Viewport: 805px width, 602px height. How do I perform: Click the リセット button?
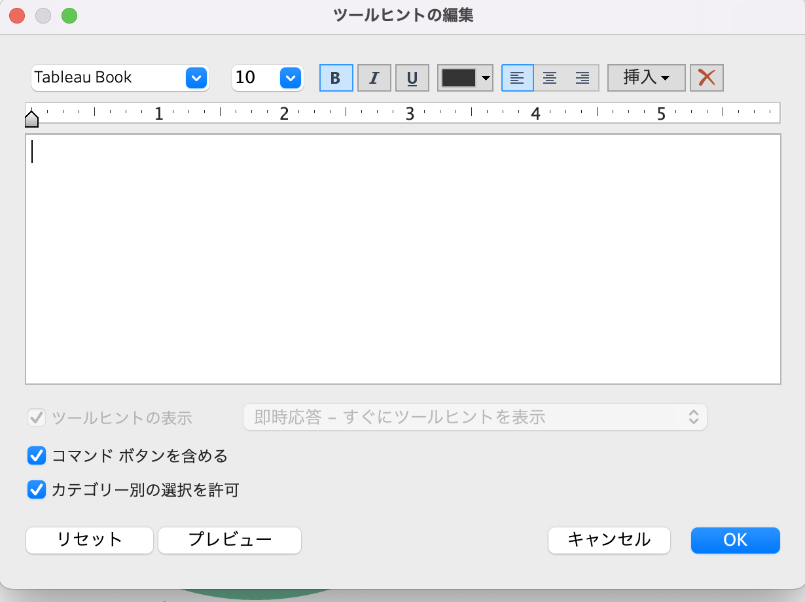90,540
